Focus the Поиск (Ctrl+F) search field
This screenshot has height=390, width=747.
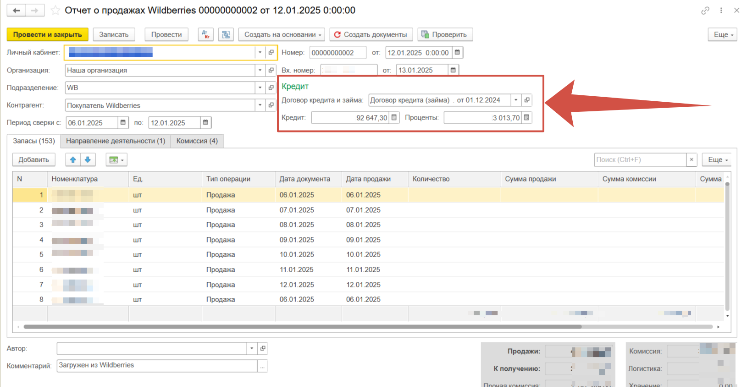click(x=640, y=159)
